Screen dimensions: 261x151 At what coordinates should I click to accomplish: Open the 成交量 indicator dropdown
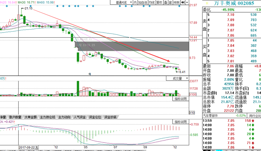[x=178, y=78]
